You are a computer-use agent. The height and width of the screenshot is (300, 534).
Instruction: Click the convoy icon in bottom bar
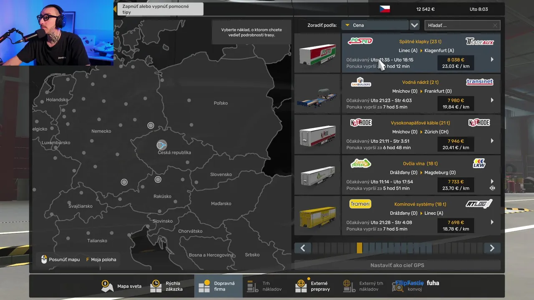point(398,286)
